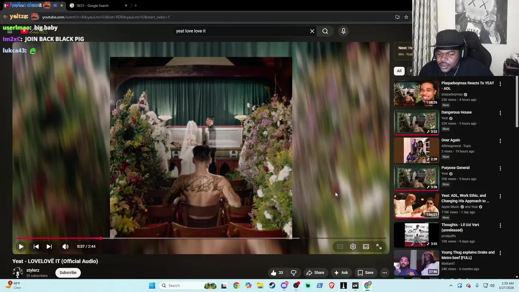Click the Ask button
519x292 pixels.
(x=341, y=273)
